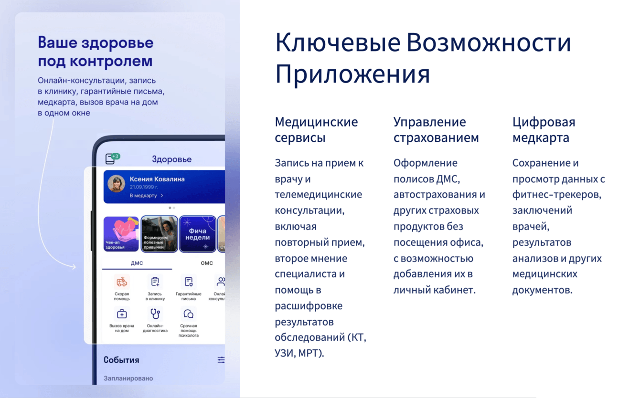Open the Фича недели story card
Screen dimensions: 640x398
(x=197, y=234)
